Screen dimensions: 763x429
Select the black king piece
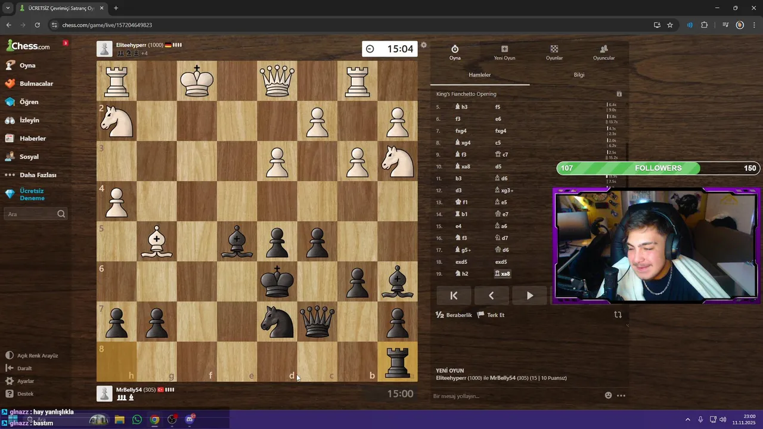(x=277, y=282)
